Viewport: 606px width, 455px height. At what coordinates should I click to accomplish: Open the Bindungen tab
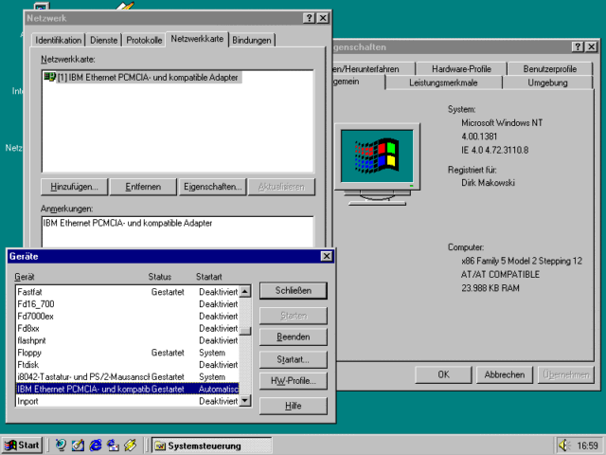click(x=252, y=40)
